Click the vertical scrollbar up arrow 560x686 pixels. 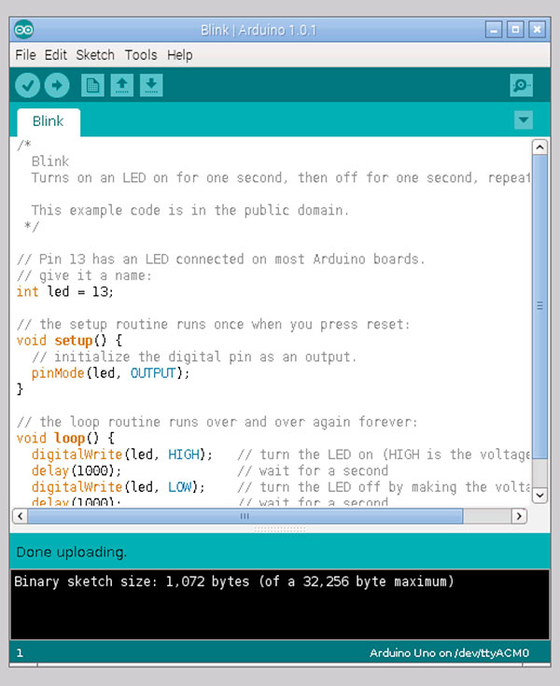pyautogui.click(x=539, y=147)
